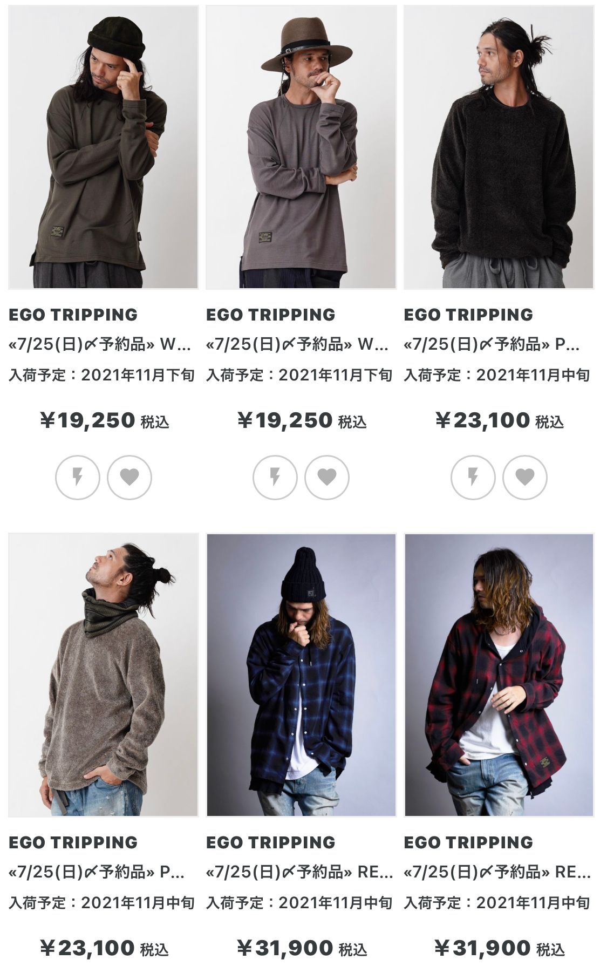This screenshot has height=980, width=607.
Task: Open dark boa fleece sweater photo
Action: (x=499, y=147)
